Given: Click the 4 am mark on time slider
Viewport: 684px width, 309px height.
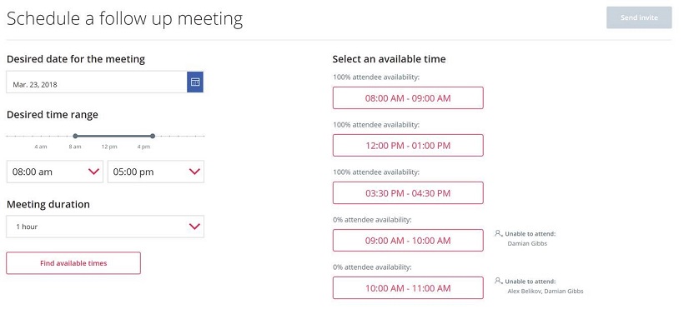Looking at the screenshot, I should point(41,147).
